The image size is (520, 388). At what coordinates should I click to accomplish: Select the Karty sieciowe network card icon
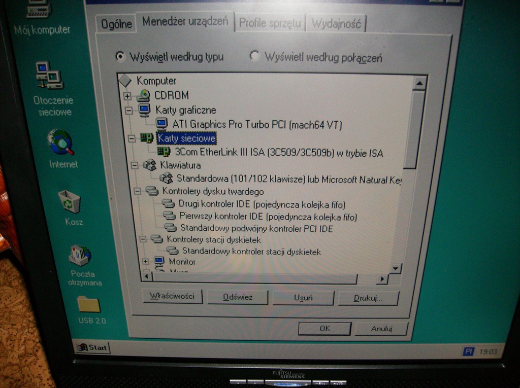click(147, 138)
